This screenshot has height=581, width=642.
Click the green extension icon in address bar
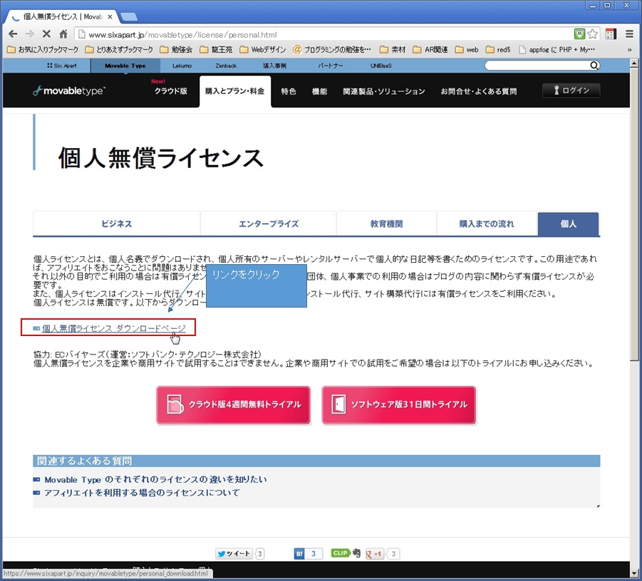coord(579,34)
